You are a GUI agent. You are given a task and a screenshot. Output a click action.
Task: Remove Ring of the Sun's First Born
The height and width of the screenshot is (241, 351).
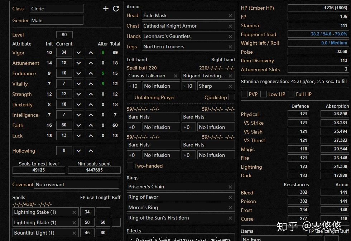point(230,218)
